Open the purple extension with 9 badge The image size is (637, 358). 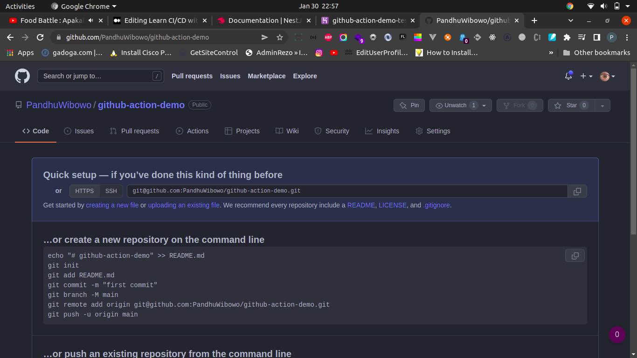pyautogui.click(x=359, y=38)
